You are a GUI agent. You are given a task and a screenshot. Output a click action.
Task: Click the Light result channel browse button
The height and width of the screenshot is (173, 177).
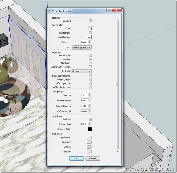tap(89, 137)
